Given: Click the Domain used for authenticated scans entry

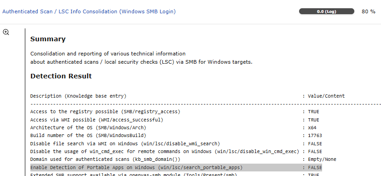Looking at the screenshot, I should coord(105,159).
